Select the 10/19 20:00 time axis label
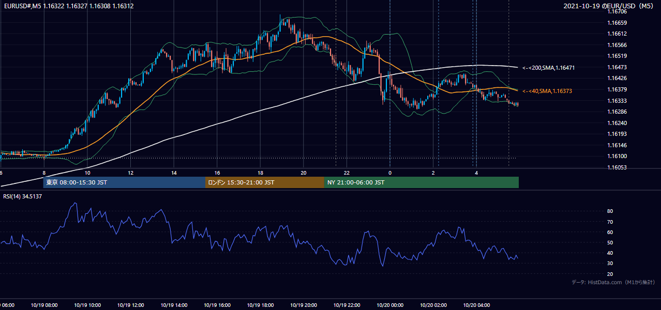 point(303,305)
